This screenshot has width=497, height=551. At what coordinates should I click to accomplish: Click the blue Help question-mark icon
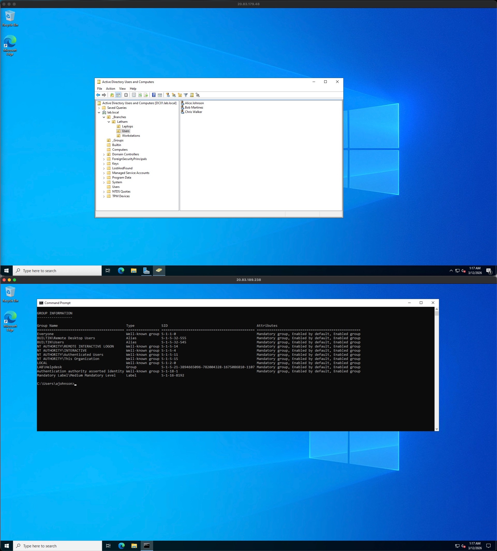coord(154,95)
